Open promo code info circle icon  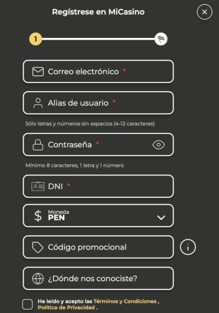click(188, 247)
